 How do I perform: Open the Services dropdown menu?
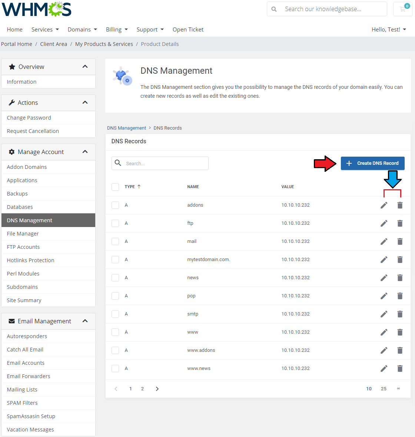(x=45, y=30)
